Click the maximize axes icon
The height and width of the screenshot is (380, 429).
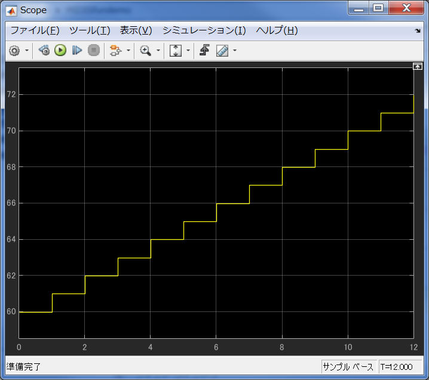pyautogui.click(x=418, y=66)
